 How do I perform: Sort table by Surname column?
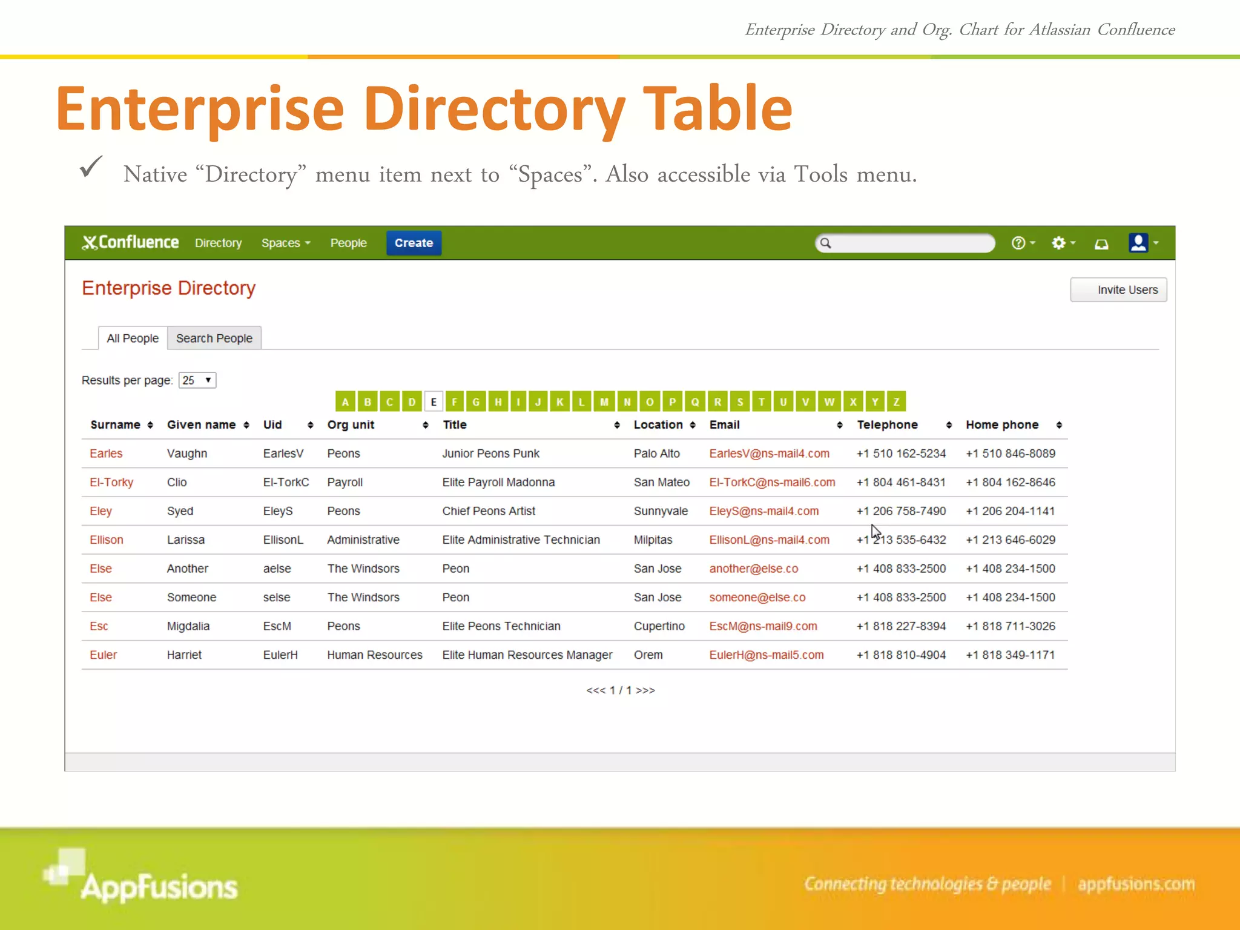coord(121,425)
